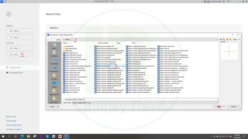Jump to Desktop in the places bar
The height and width of the screenshot is (139, 248).
(54, 84)
